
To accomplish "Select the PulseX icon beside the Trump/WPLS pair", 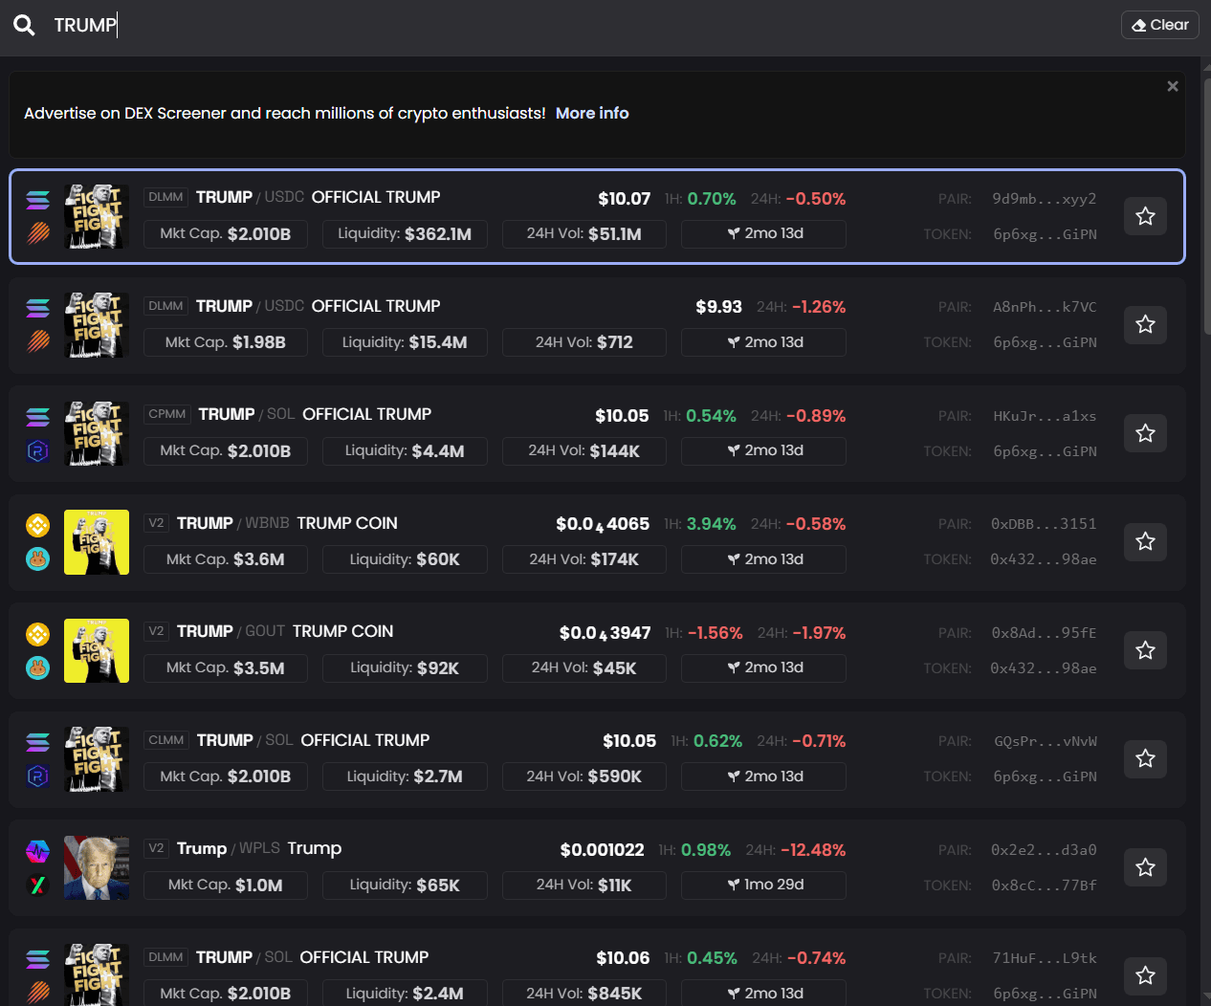I will click(x=37, y=885).
